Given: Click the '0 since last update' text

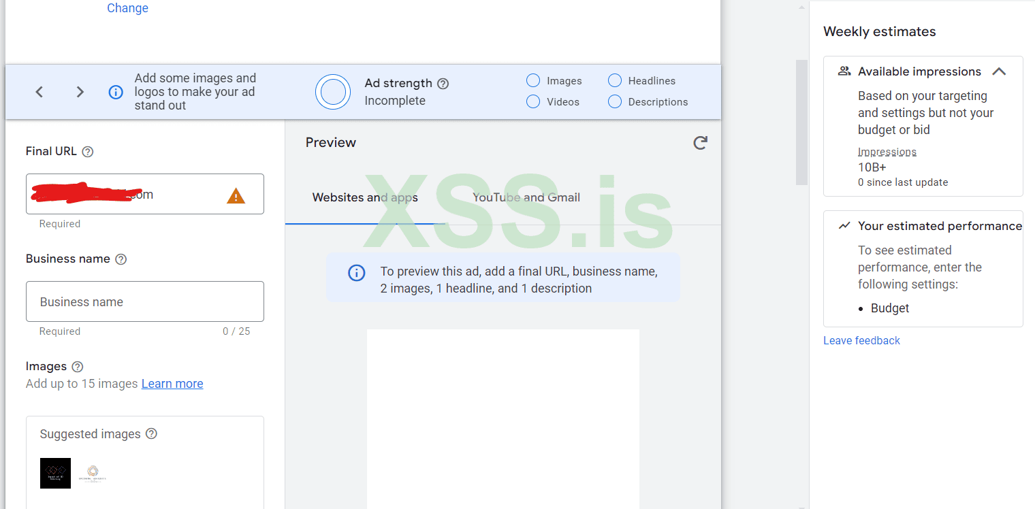Looking at the screenshot, I should tap(903, 182).
